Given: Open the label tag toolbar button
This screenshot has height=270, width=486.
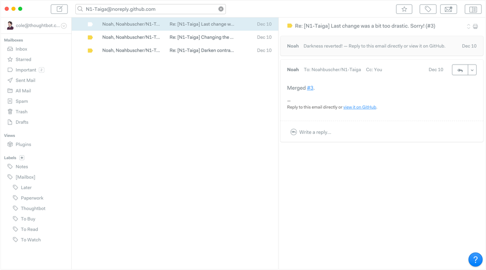Looking at the screenshot, I should 428,9.
